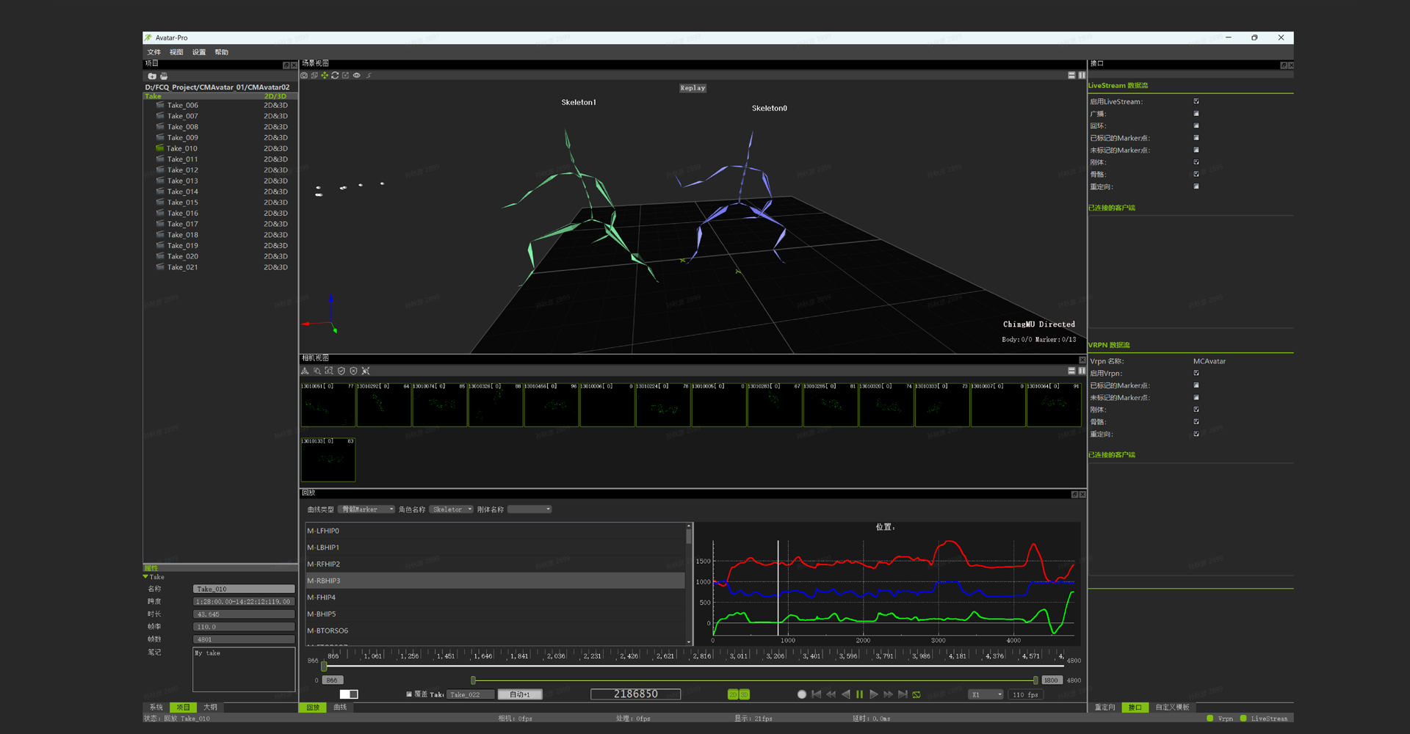The image size is (1410, 734).
Task: Toggle the 启用Vrpn checkbox
Action: pyautogui.click(x=1196, y=373)
